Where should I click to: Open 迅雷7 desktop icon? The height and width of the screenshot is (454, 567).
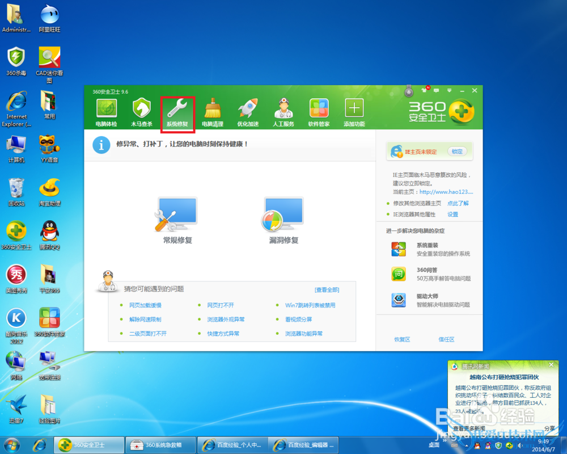[16, 409]
